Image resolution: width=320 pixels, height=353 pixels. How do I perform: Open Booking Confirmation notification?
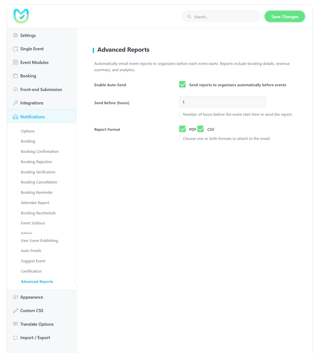coord(40,152)
